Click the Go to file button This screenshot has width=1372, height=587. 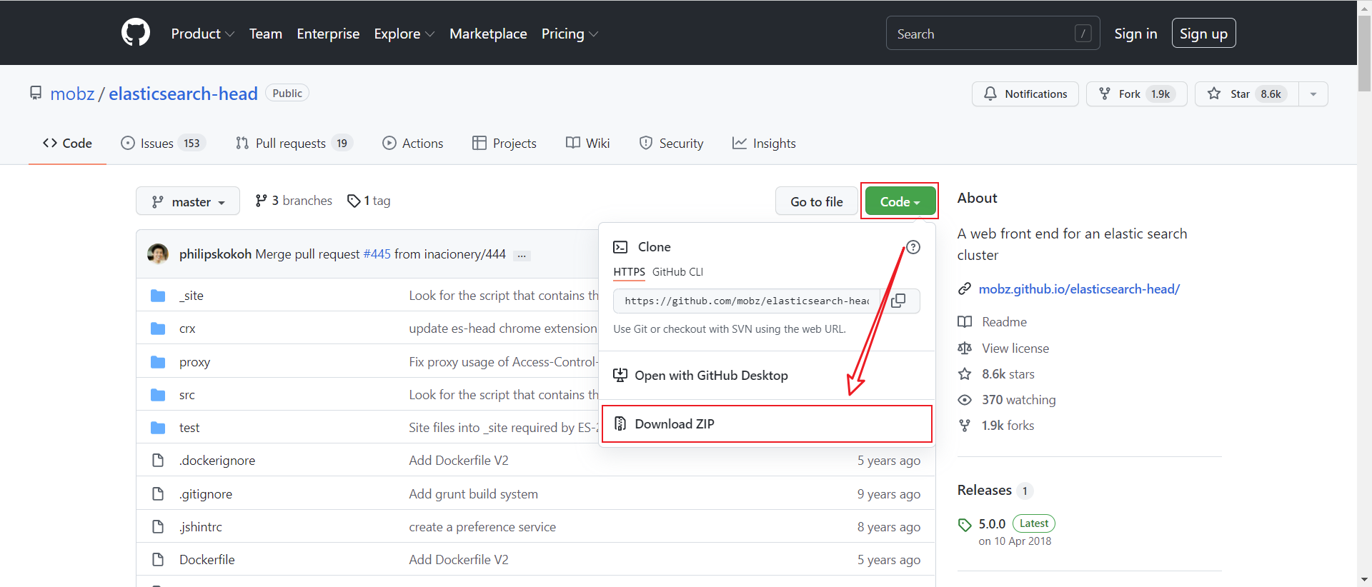click(817, 202)
